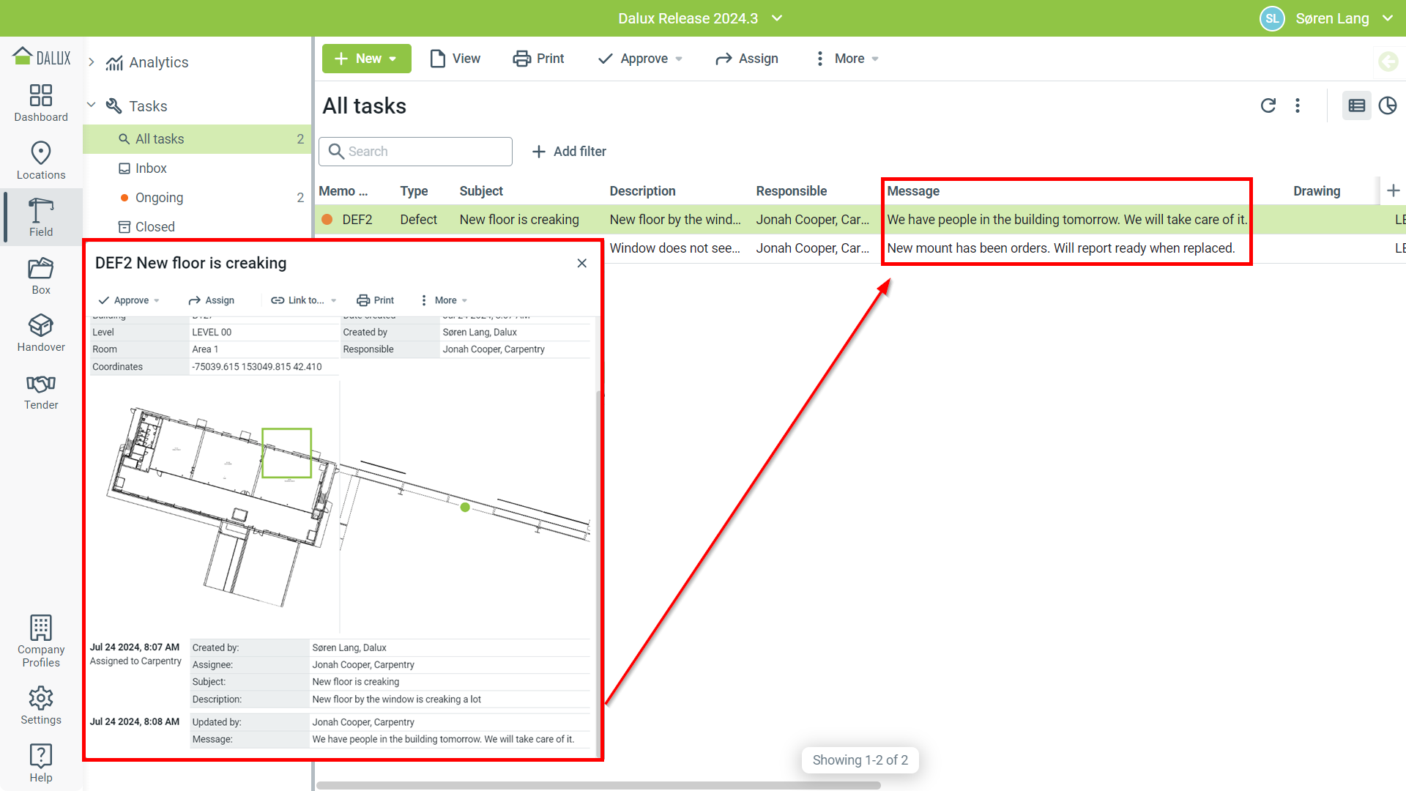The image size is (1406, 791).
Task: Select Inbox in the task list
Action: coord(151,168)
